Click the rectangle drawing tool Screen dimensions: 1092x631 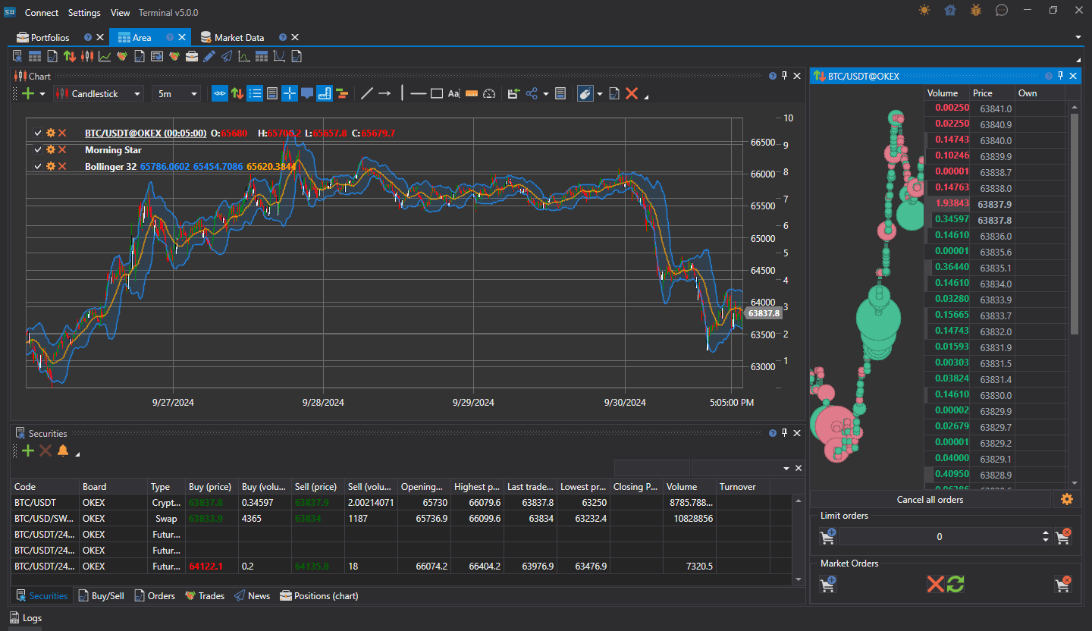pos(437,94)
